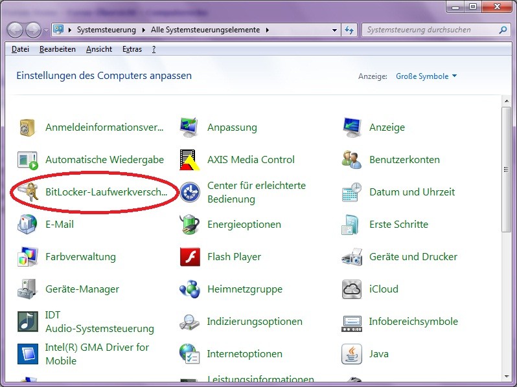Click the Energieoptionen battery icon
517x387 pixels.
(190, 225)
